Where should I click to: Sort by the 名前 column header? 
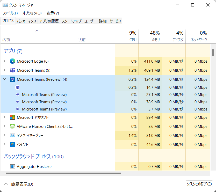(38, 36)
